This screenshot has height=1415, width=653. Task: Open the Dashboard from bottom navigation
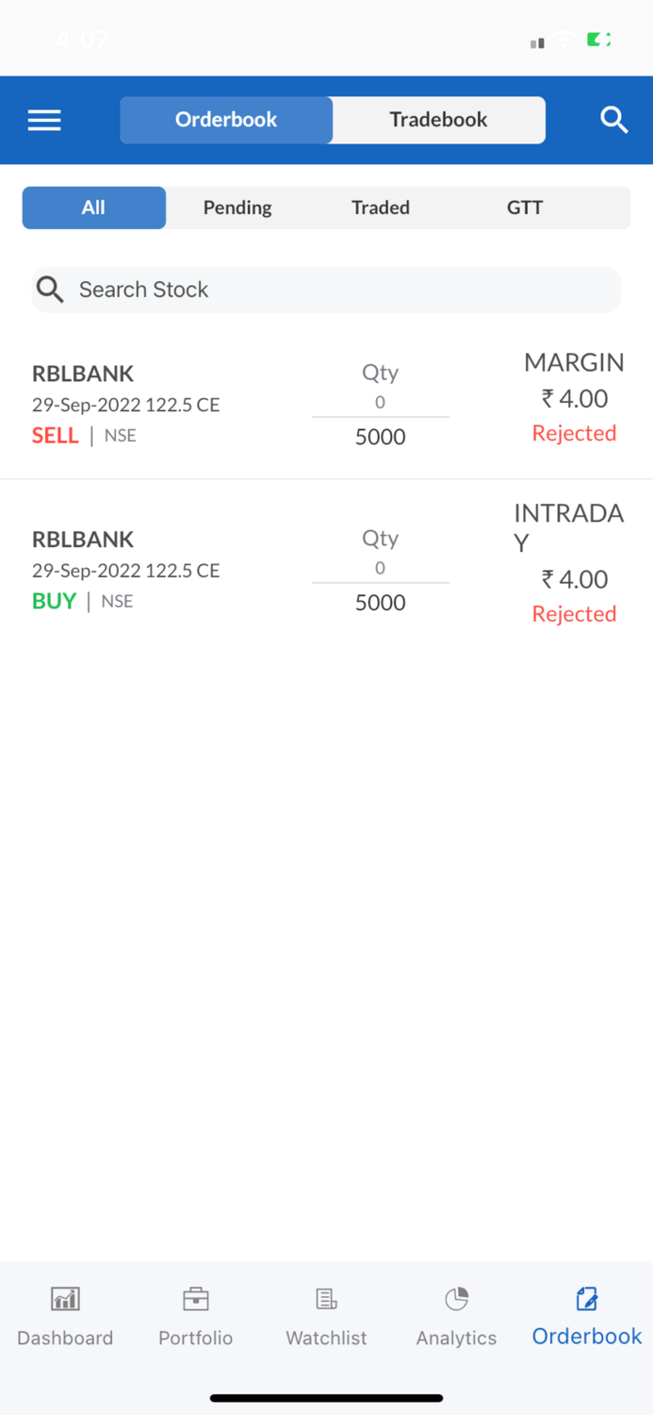[65, 1313]
